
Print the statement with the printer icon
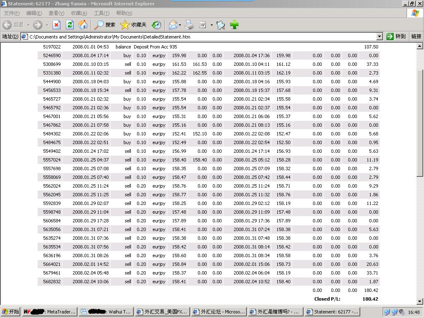189,25
